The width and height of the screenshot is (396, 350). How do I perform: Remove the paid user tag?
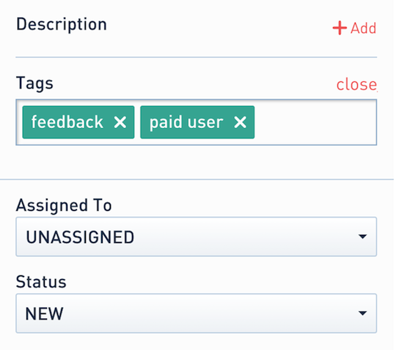point(240,122)
